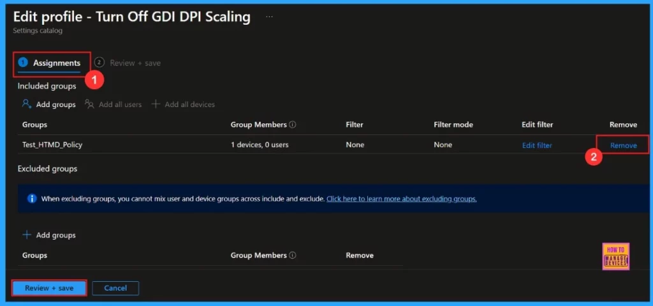Click the '1 devices, 0 users' cell
Image resolution: width=653 pixels, height=306 pixels.
tap(260, 145)
